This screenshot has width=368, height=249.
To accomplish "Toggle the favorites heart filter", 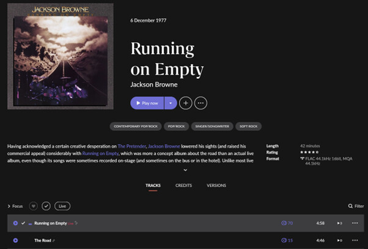I will [x=34, y=206].
